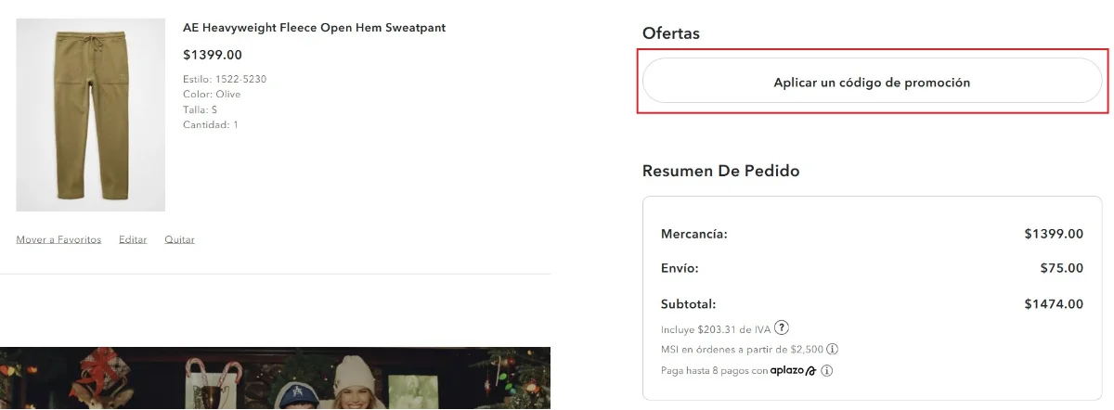The height and width of the screenshot is (410, 1114).
Task: Select MSI en órdenes a partir text
Action: [x=742, y=350]
